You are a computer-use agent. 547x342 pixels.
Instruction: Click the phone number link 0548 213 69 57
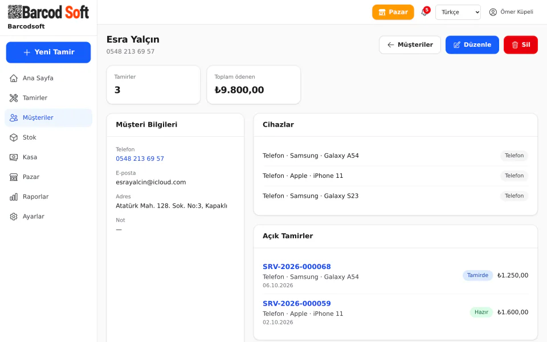tap(140, 159)
